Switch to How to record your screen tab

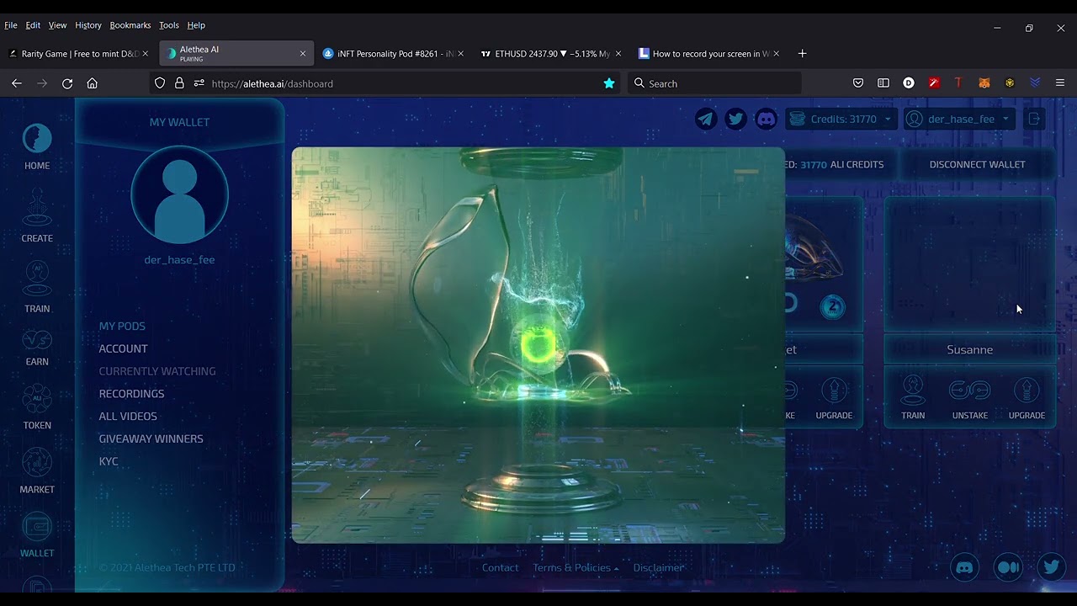click(709, 54)
